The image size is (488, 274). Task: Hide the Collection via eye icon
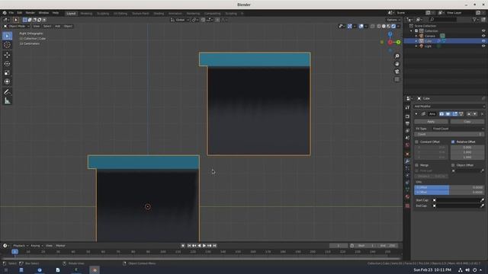(x=483, y=31)
